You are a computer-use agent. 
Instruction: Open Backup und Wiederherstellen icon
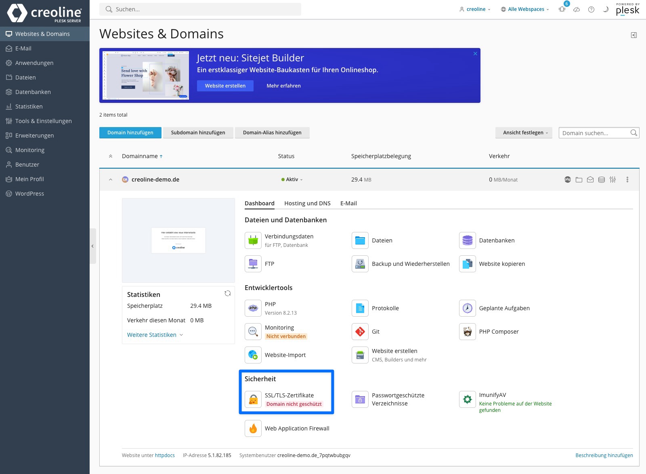point(360,264)
